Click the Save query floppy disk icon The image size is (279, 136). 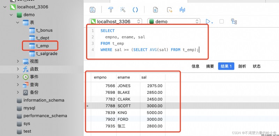click(x=92, y=10)
